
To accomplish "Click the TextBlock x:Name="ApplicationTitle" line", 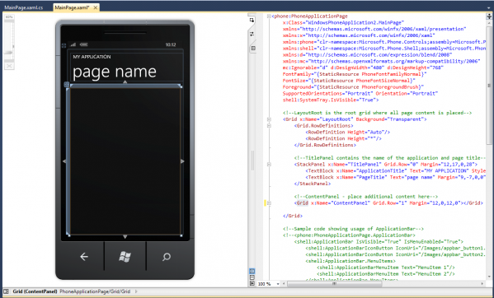I will tap(395, 170).
